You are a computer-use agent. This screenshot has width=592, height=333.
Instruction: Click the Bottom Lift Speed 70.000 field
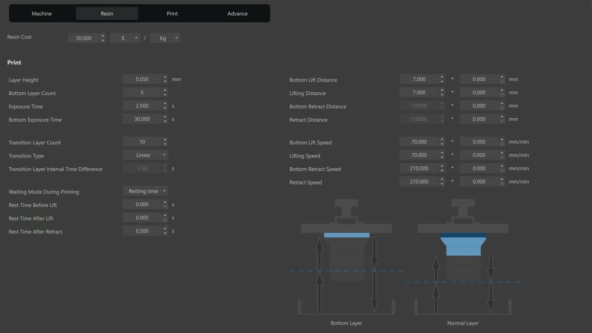coord(419,142)
